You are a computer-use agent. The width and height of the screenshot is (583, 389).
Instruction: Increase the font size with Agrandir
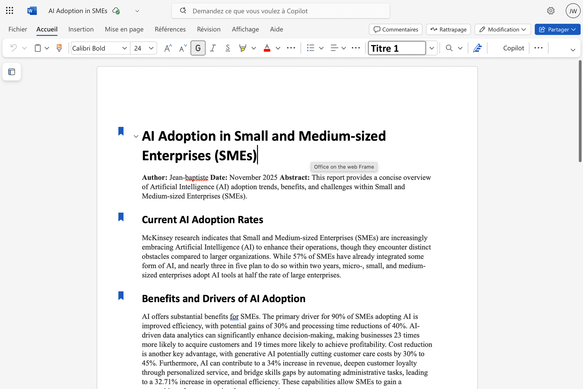(x=168, y=48)
